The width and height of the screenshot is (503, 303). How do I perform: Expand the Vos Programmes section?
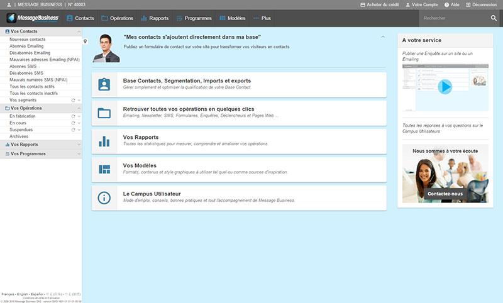pos(79,154)
